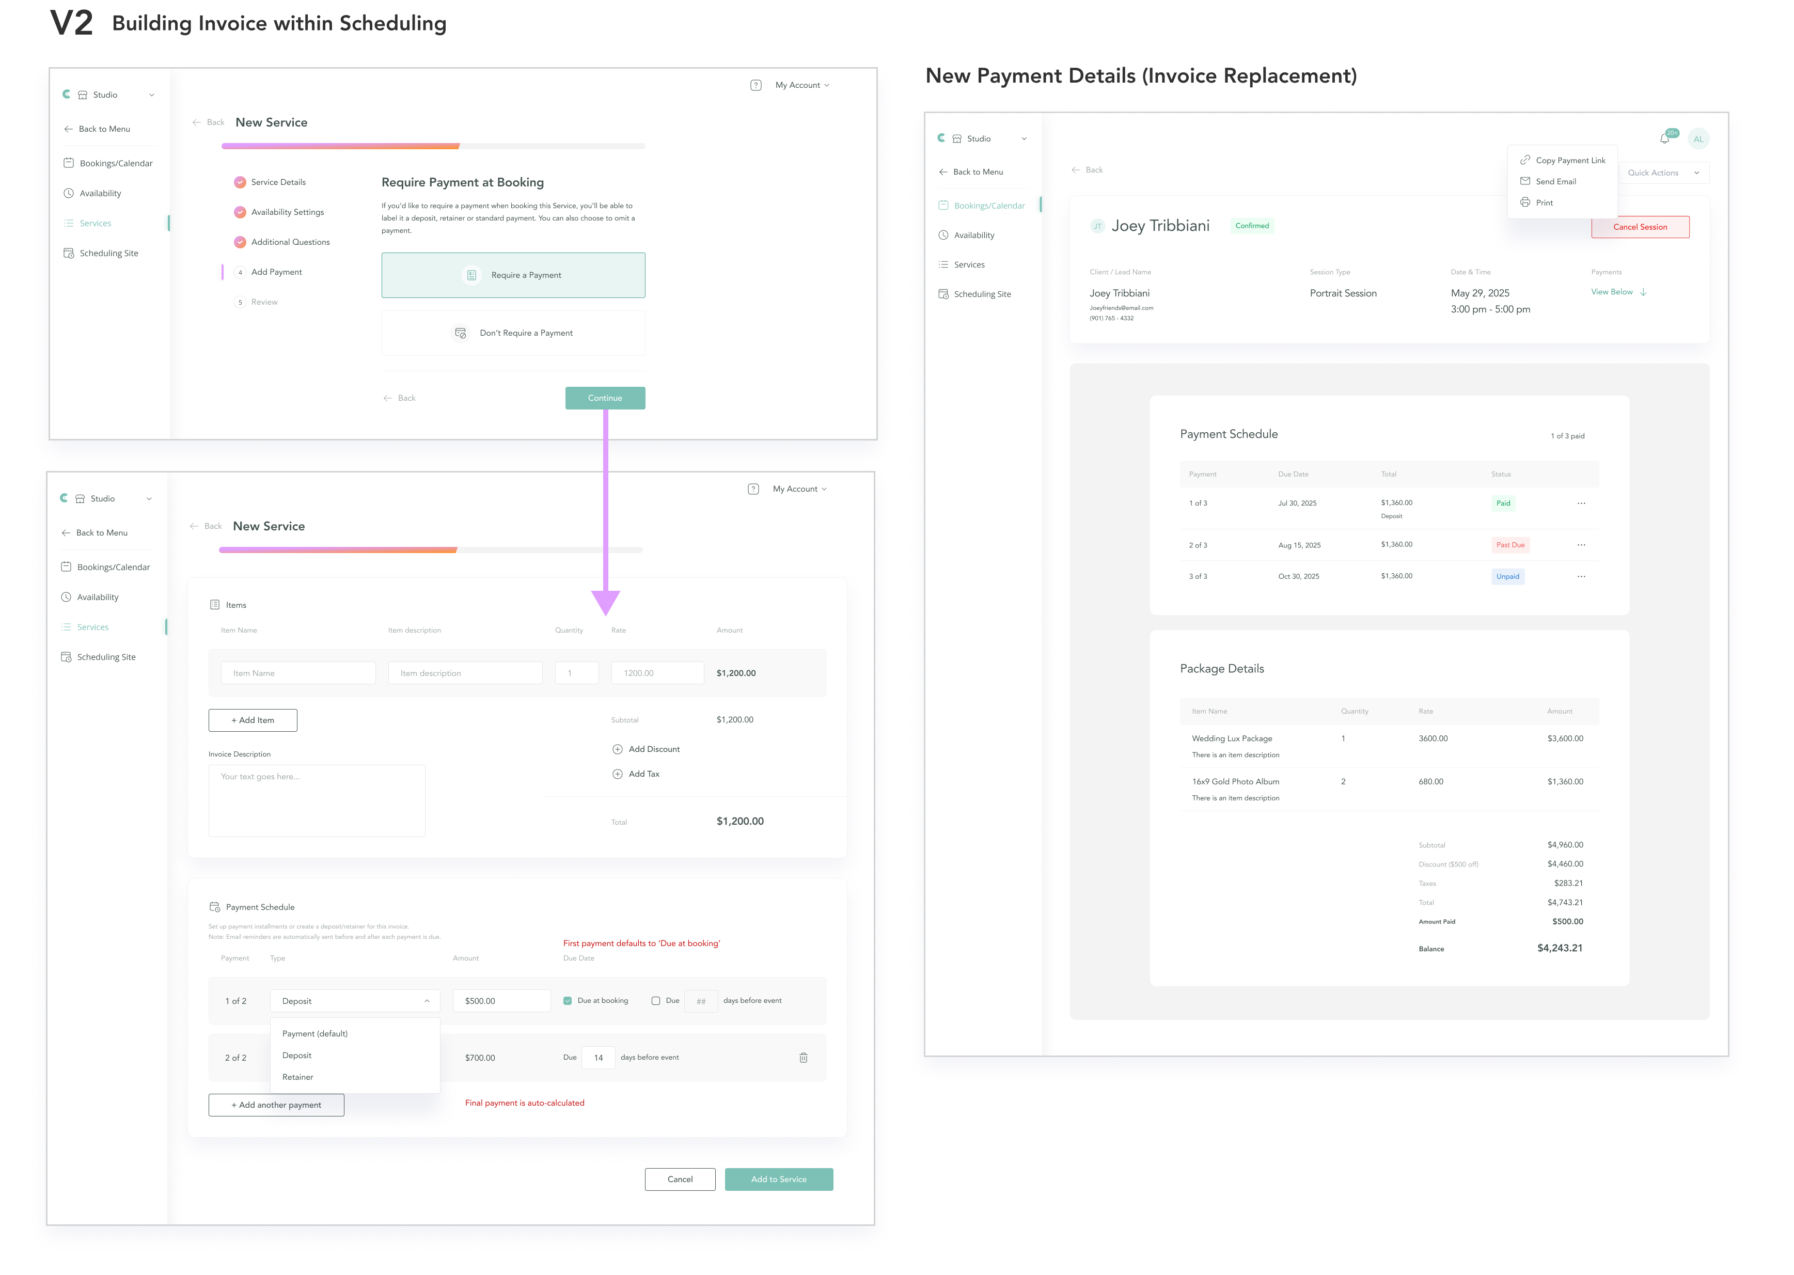This screenshot has height=1275, width=1794.
Task: Open the Deposit payment type dropdown
Action: click(x=355, y=1001)
